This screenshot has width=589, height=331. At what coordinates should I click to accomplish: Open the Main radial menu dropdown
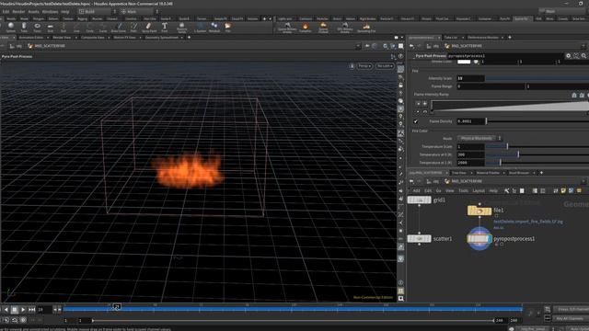click(x=139, y=12)
